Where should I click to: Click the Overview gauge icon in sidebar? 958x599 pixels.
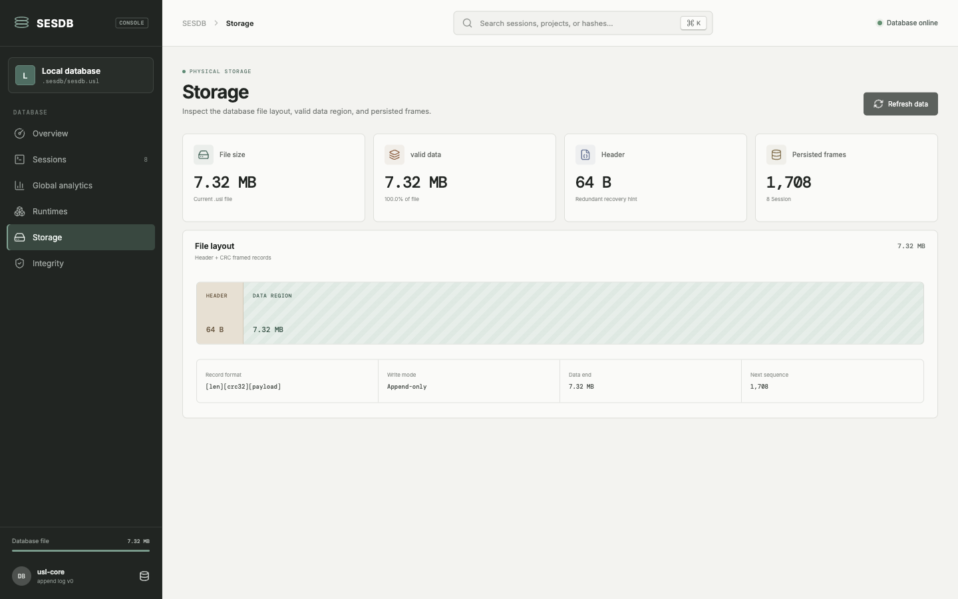pyautogui.click(x=20, y=133)
